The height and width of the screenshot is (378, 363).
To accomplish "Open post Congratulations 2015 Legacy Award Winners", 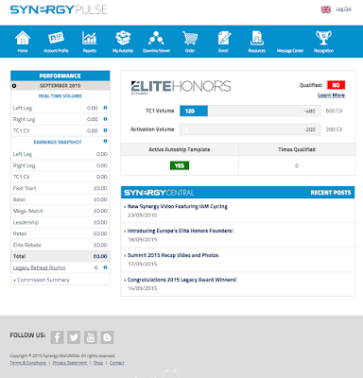I will pyautogui.click(x=181, y=280).
